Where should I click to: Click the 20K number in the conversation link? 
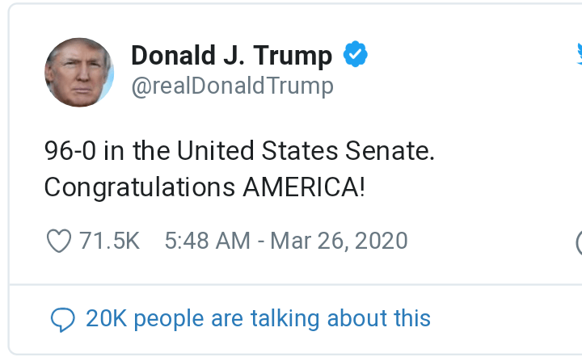click(106, 318)
